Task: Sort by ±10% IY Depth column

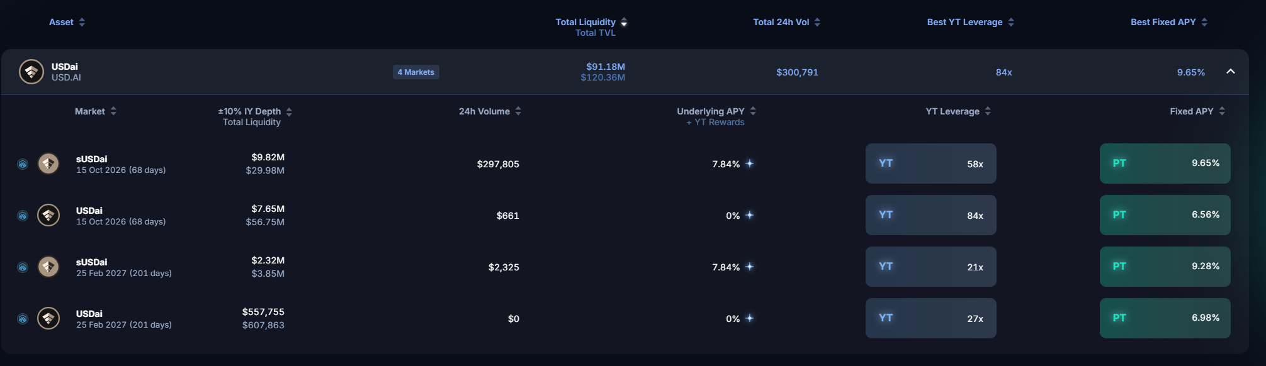Action: [255, 111]
